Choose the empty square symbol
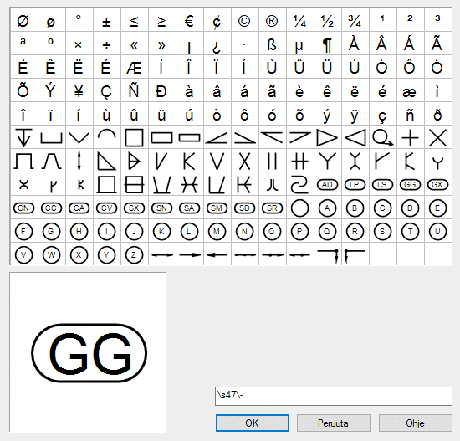The image size is (460, 441). 134,137
